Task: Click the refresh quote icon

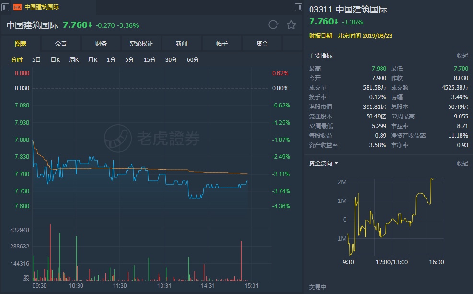Action: point(273,25)
